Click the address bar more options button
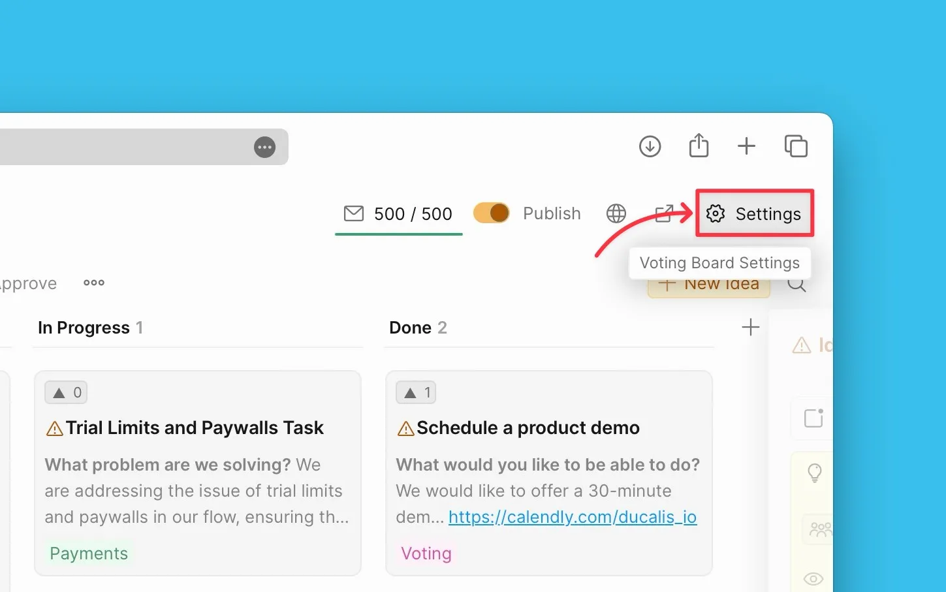946x592 pixels. (264, 148)
